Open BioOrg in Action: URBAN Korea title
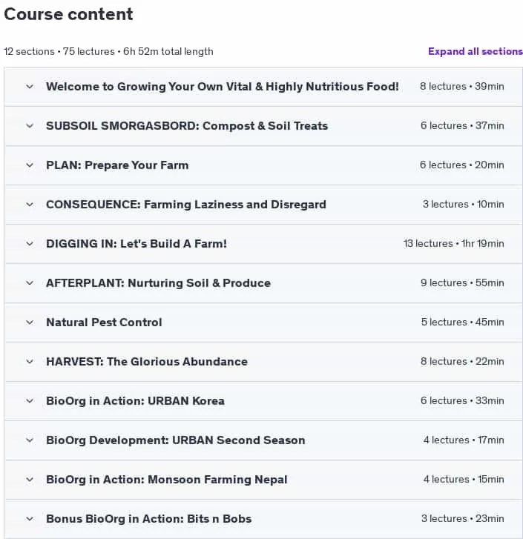523x539 pixels. (x=135, y=401)
